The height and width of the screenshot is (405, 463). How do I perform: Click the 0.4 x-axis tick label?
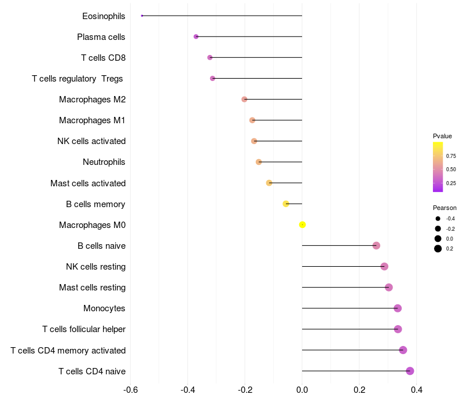click(x=416, y=391)
